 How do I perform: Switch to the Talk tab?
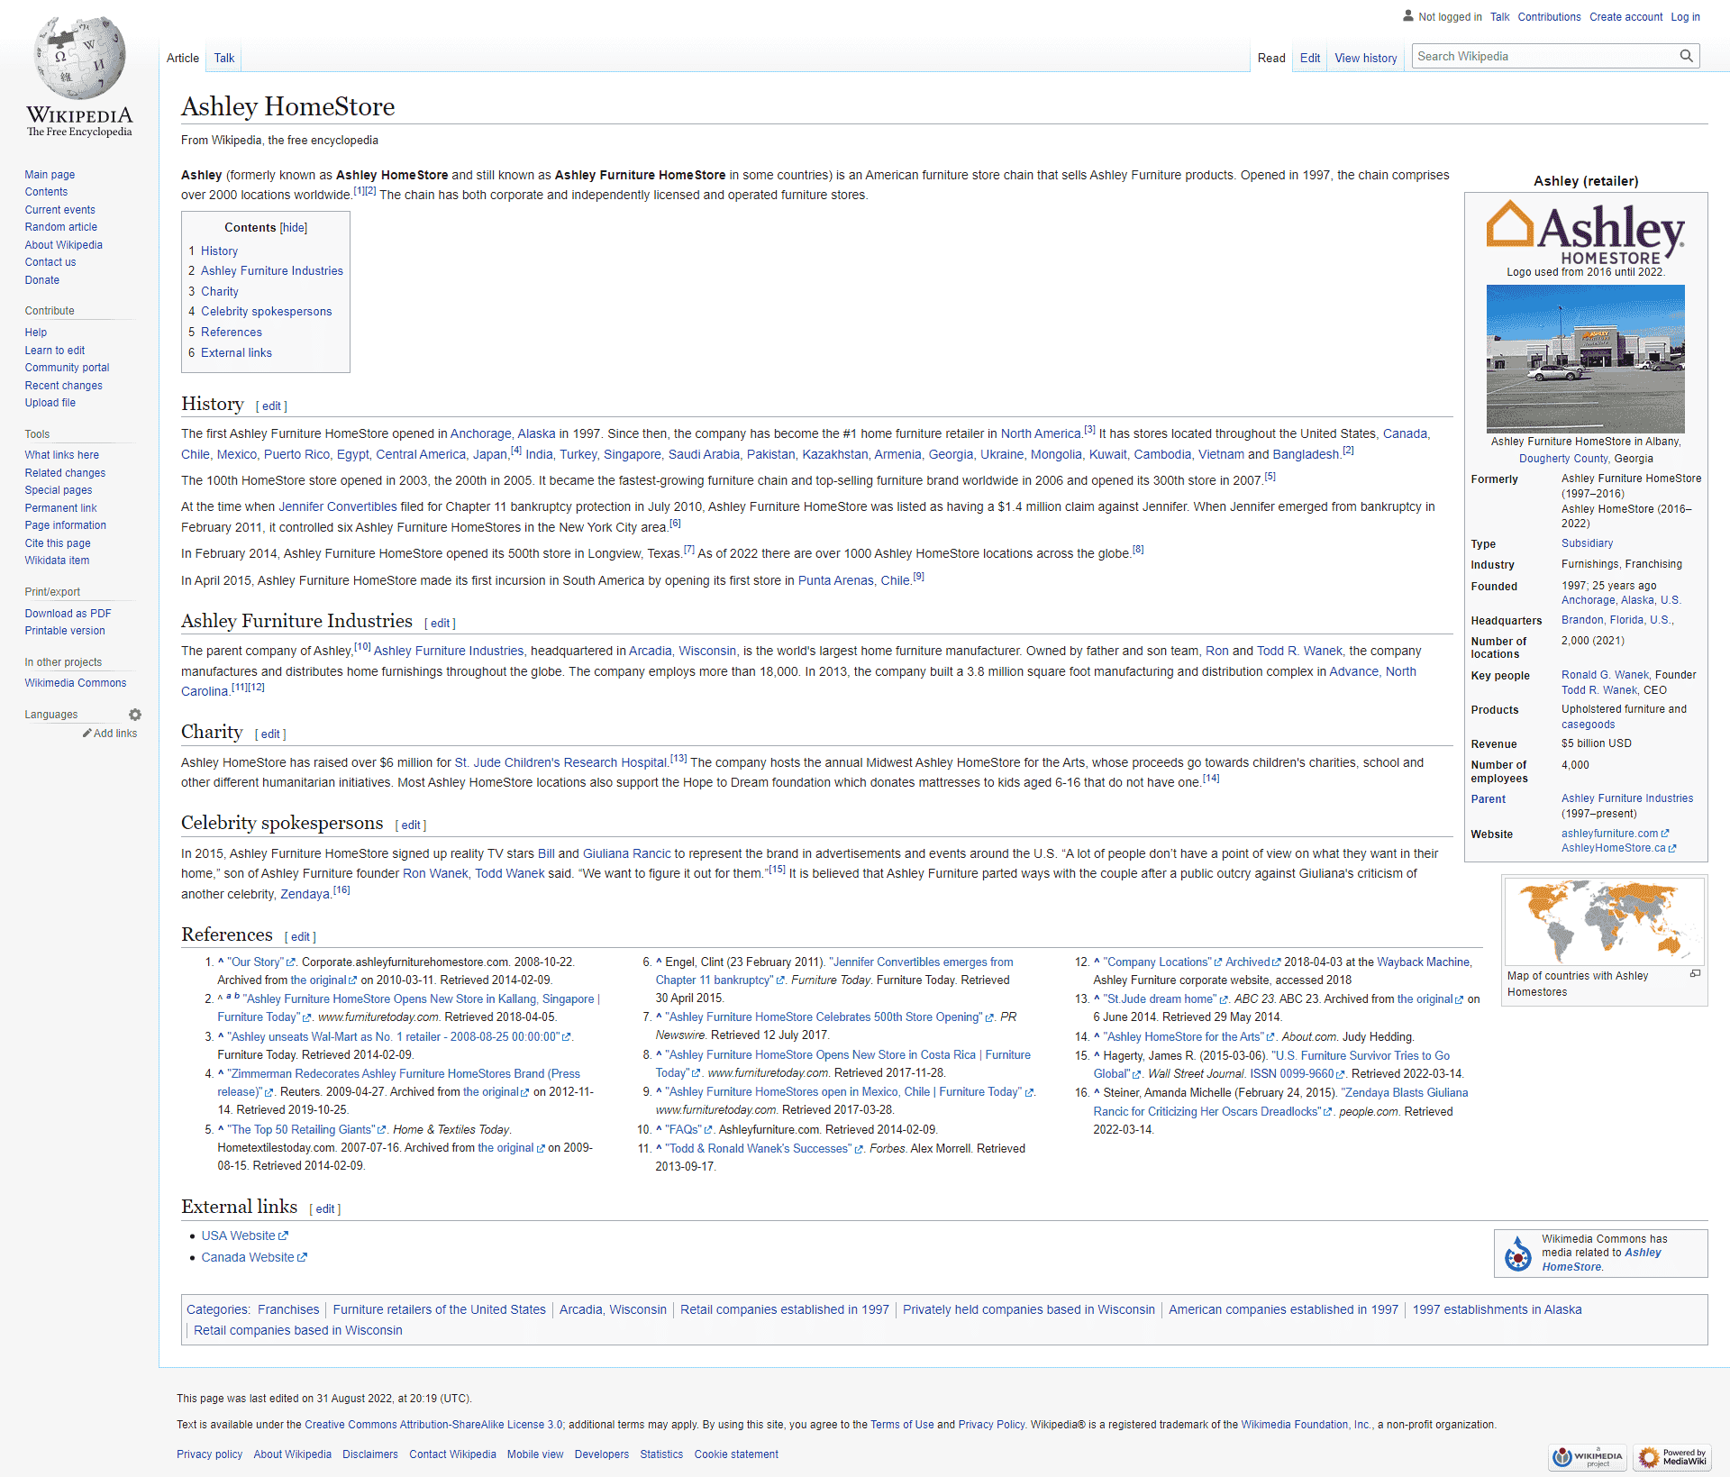pyautogui.click(x=223, y=59)
